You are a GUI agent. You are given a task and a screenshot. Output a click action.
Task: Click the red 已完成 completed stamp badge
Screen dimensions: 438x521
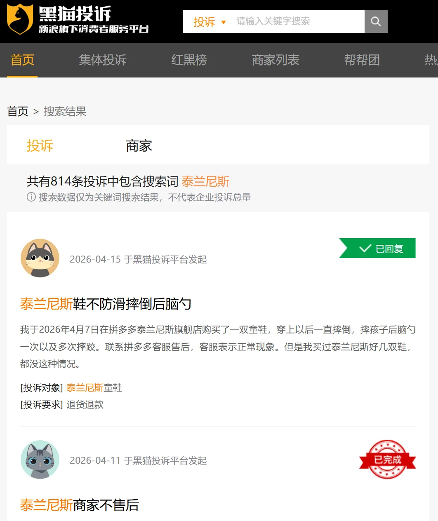387,460
